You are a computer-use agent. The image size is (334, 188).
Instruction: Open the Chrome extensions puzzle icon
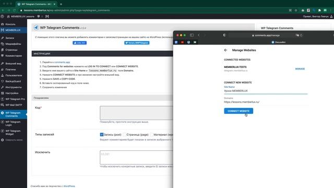click(319, 10)
